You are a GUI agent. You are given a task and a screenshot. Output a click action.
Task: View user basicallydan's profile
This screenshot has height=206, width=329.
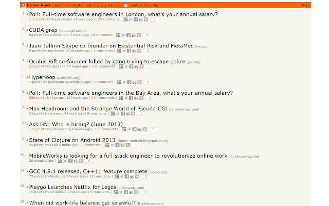pos(62,19)
